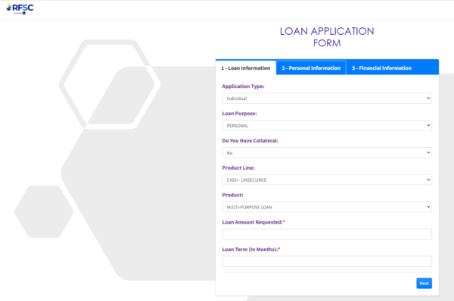
Task: Click the LOAN APPLICATION FORM heading
Action: tap(327, 37)
